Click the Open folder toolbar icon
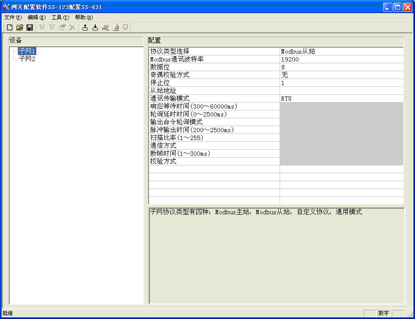Viewport: 415px width, 319px height. click(20, 27)
